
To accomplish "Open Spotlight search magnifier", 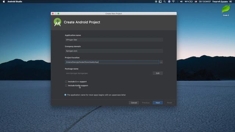I will point(164,1).
